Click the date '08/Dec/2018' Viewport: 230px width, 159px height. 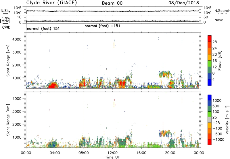[184, 3]
